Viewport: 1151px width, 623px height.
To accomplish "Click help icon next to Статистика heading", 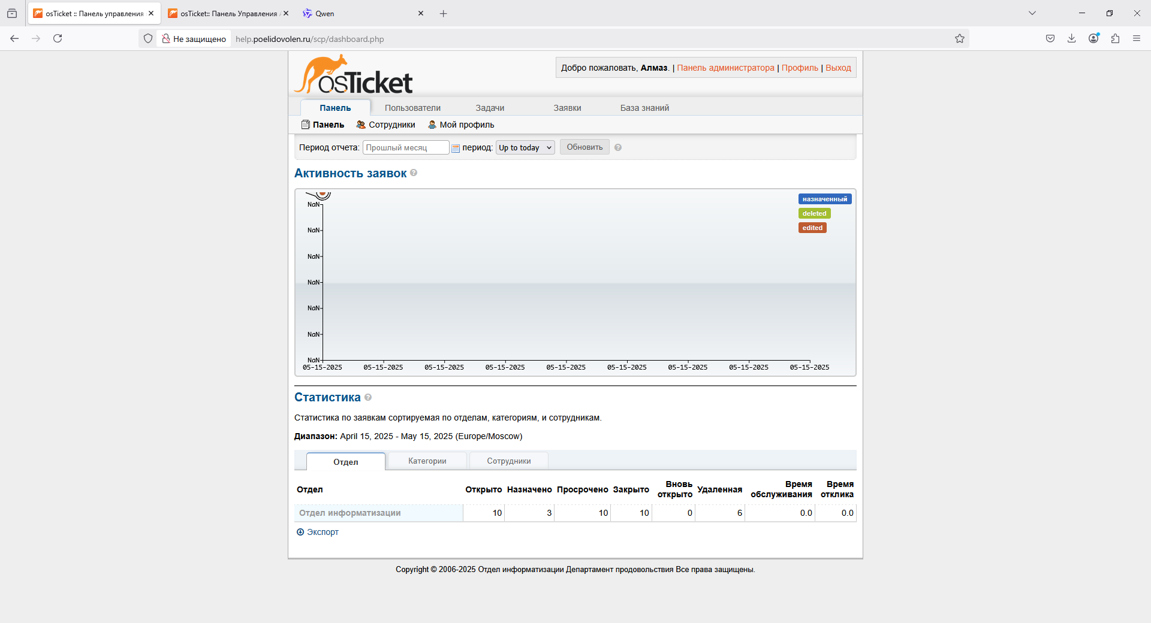I will click(368, 397).
